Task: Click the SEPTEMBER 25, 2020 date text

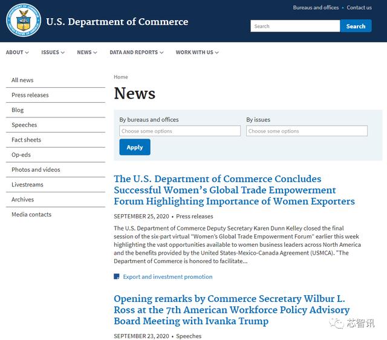Action: pyautogui.click(x=141, y=217)
